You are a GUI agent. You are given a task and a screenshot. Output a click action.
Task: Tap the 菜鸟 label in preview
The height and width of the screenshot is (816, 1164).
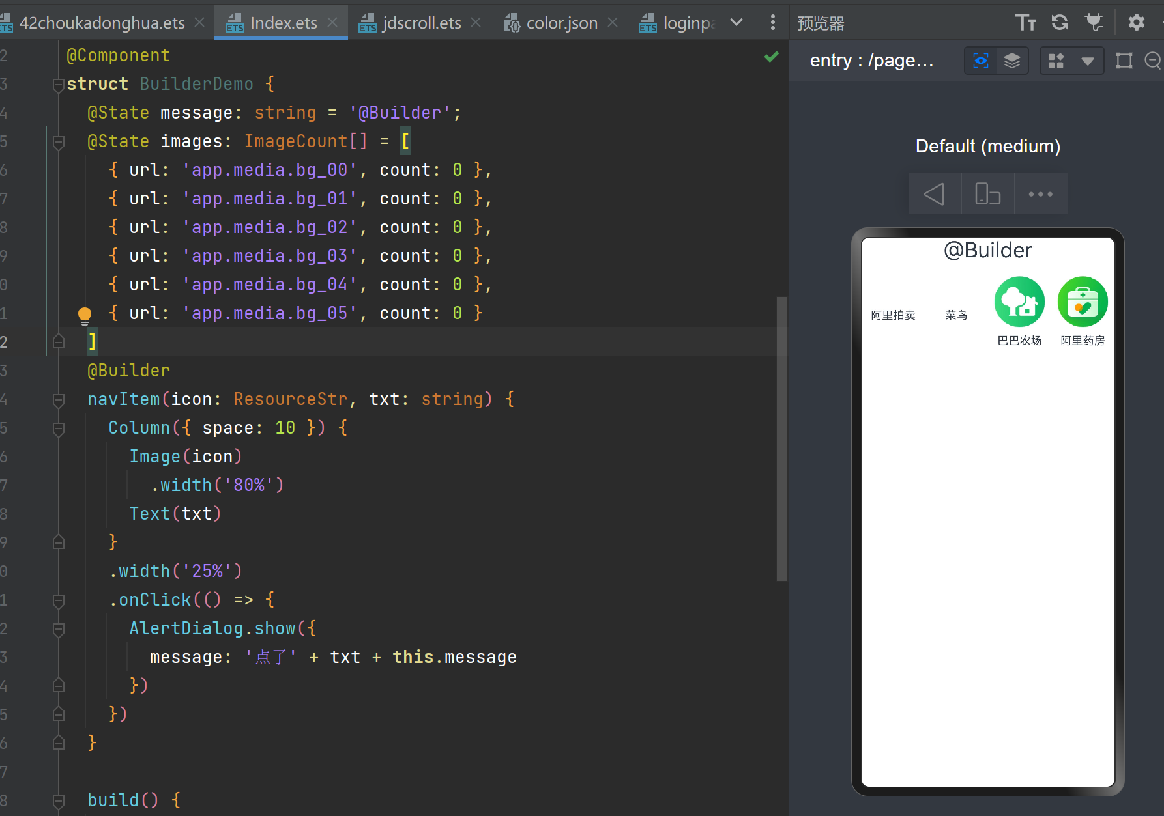[x=956, y=315]
